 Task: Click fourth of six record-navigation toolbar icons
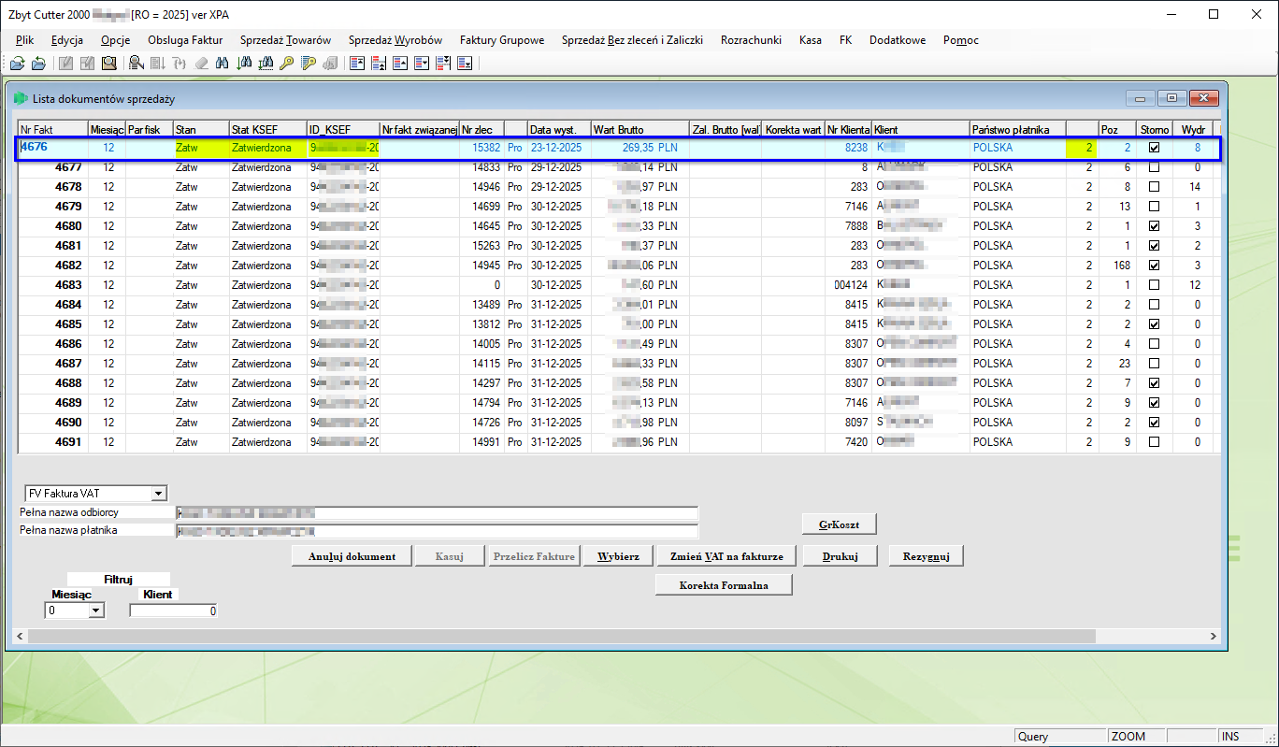pyautogui.click(x=422, y=64)
